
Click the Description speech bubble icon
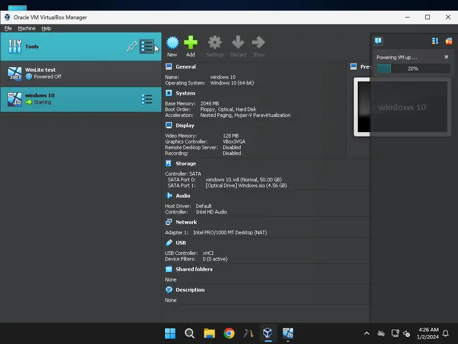pyautogui.click(x=169, y=290)
